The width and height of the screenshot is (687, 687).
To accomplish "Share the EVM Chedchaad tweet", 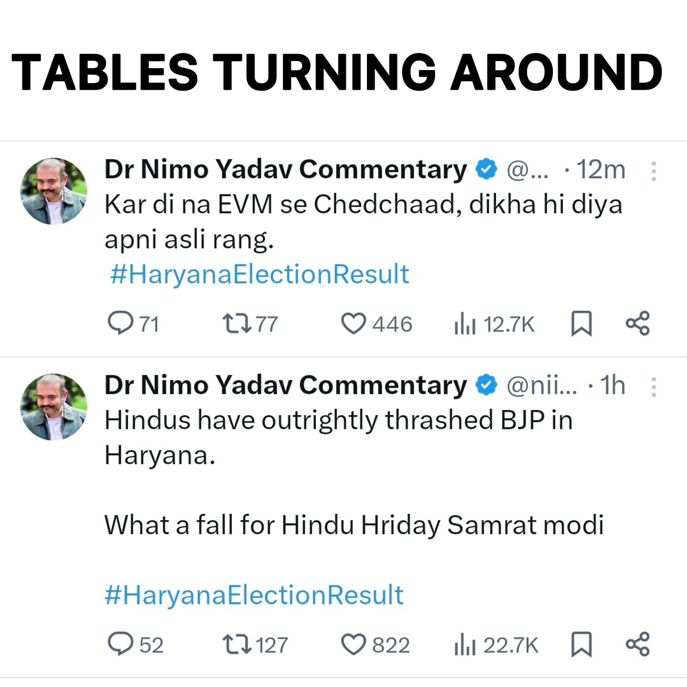I will point(638,323).
